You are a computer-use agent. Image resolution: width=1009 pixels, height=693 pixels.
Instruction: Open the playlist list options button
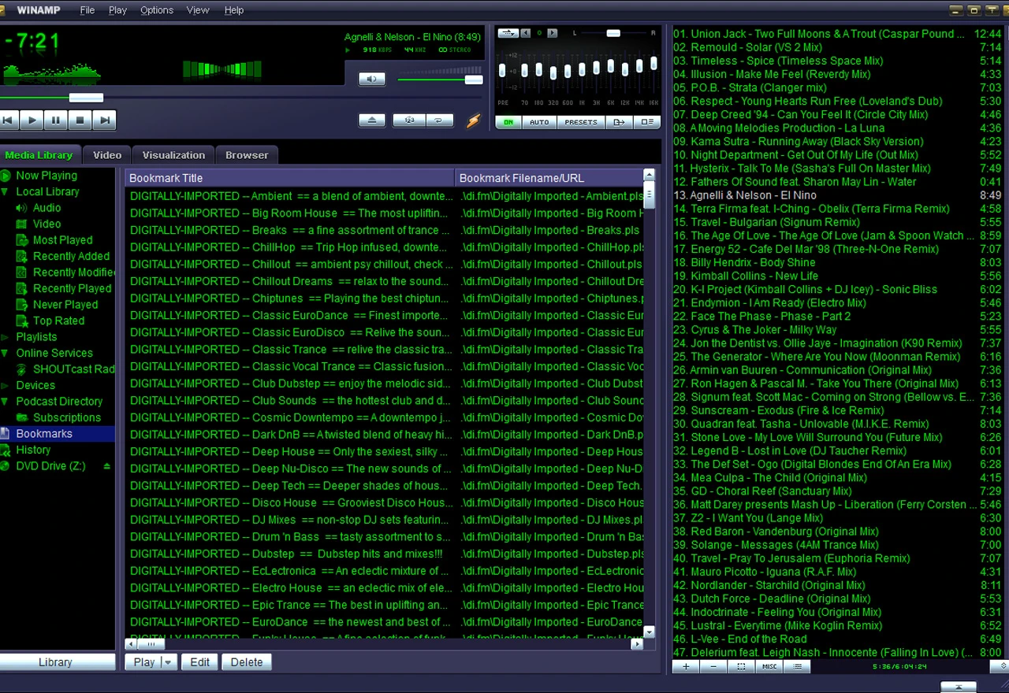pos(798,666)
